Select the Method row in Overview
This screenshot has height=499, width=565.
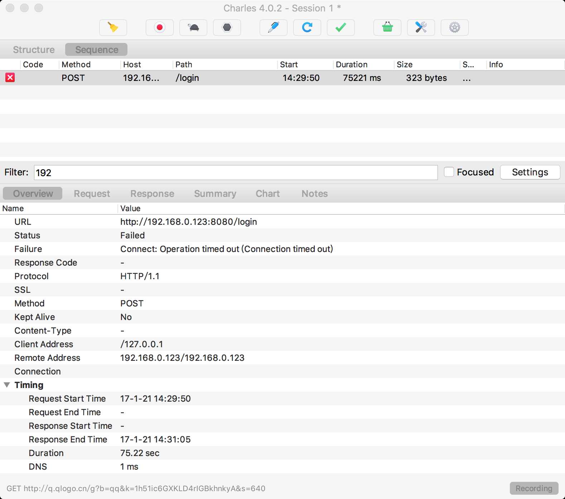(x=282, y=303)
